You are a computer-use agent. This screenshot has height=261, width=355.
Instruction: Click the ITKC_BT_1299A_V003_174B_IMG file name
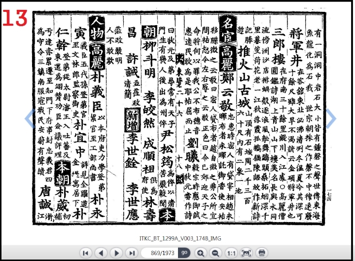coord(180,238)
